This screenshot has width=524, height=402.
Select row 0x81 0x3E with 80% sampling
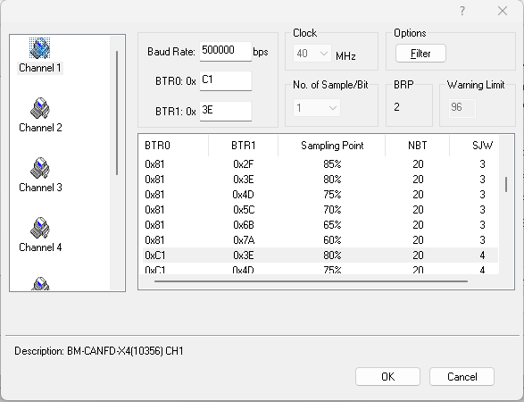320,180
